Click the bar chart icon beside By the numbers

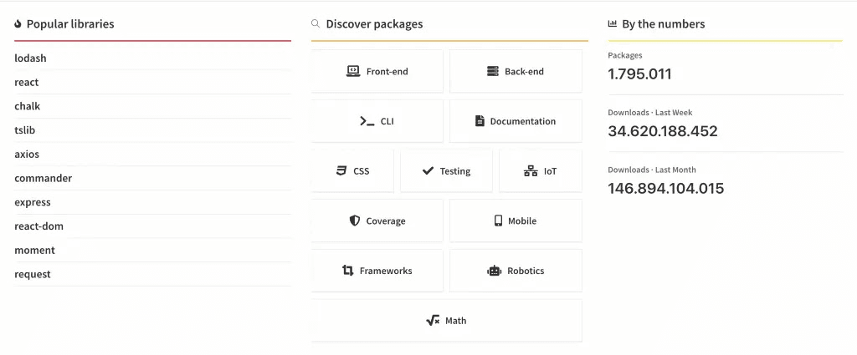[x=612, y=24]
